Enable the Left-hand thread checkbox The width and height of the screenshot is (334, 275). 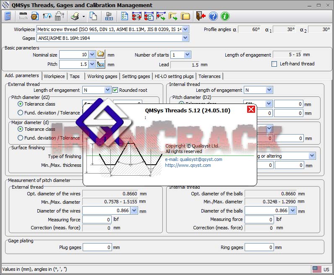[x=274, y=64]
